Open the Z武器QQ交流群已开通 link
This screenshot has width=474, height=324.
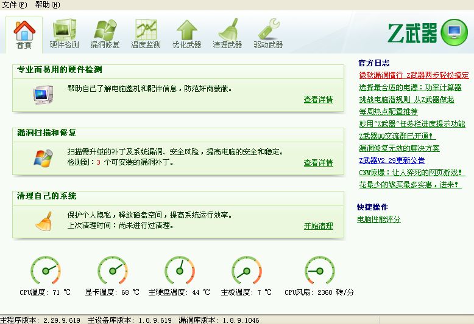point(397,136)
